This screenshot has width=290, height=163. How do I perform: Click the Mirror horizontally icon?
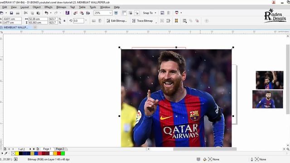(94, 21)
